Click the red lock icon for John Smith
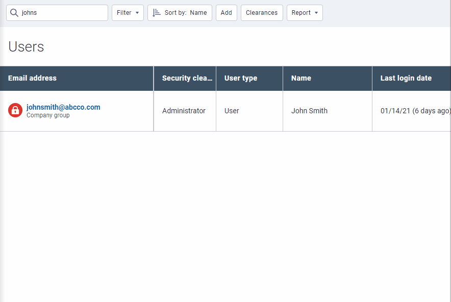Screen dimensions: 451x302 [x=15, y=110]
